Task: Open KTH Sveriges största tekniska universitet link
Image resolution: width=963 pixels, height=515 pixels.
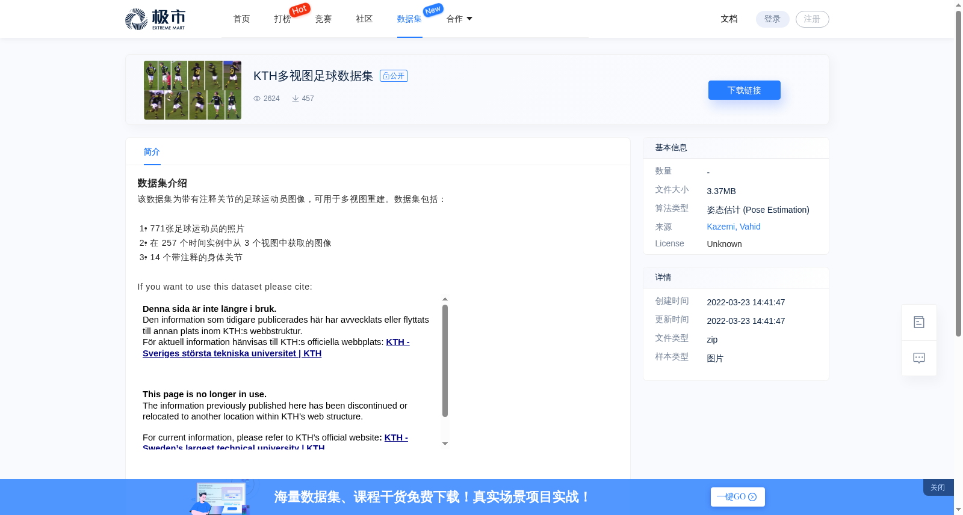Action: pyautogui.click(x=276, y=347)
